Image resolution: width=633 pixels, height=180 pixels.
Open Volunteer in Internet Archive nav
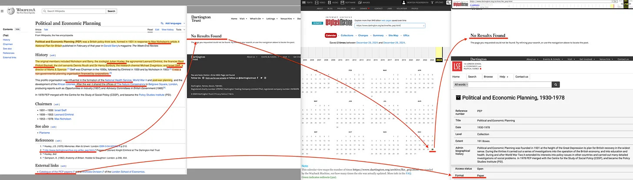(402, 8)
